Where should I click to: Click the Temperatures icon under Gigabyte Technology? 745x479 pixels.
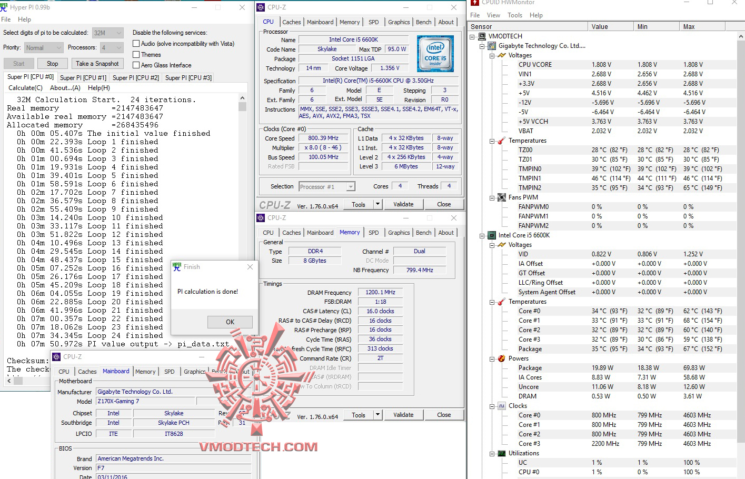[502, 141]
